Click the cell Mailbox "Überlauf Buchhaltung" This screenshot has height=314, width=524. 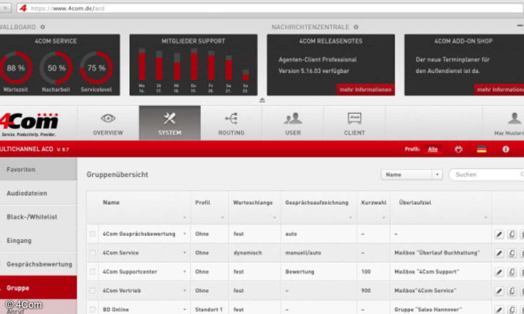pyautogui.click(x=437, y=253)
